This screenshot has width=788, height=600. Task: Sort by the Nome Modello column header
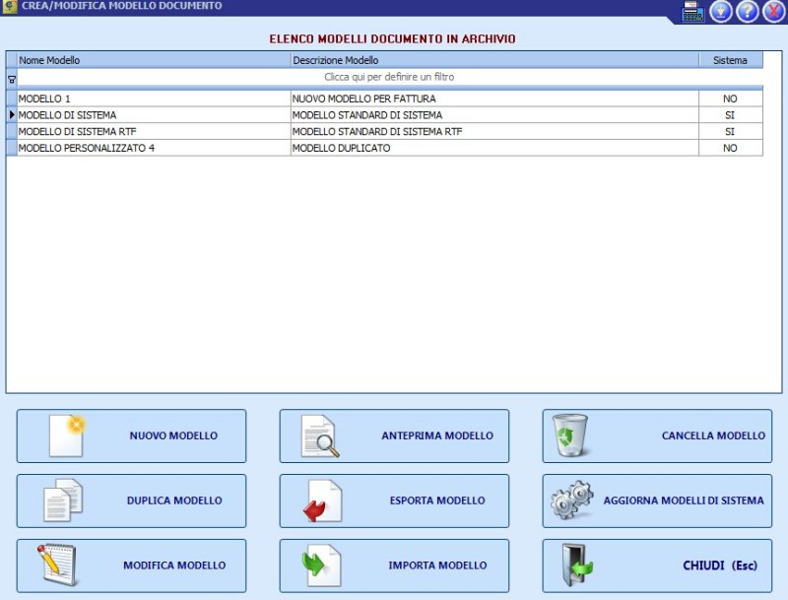click(x=154, y=60)
